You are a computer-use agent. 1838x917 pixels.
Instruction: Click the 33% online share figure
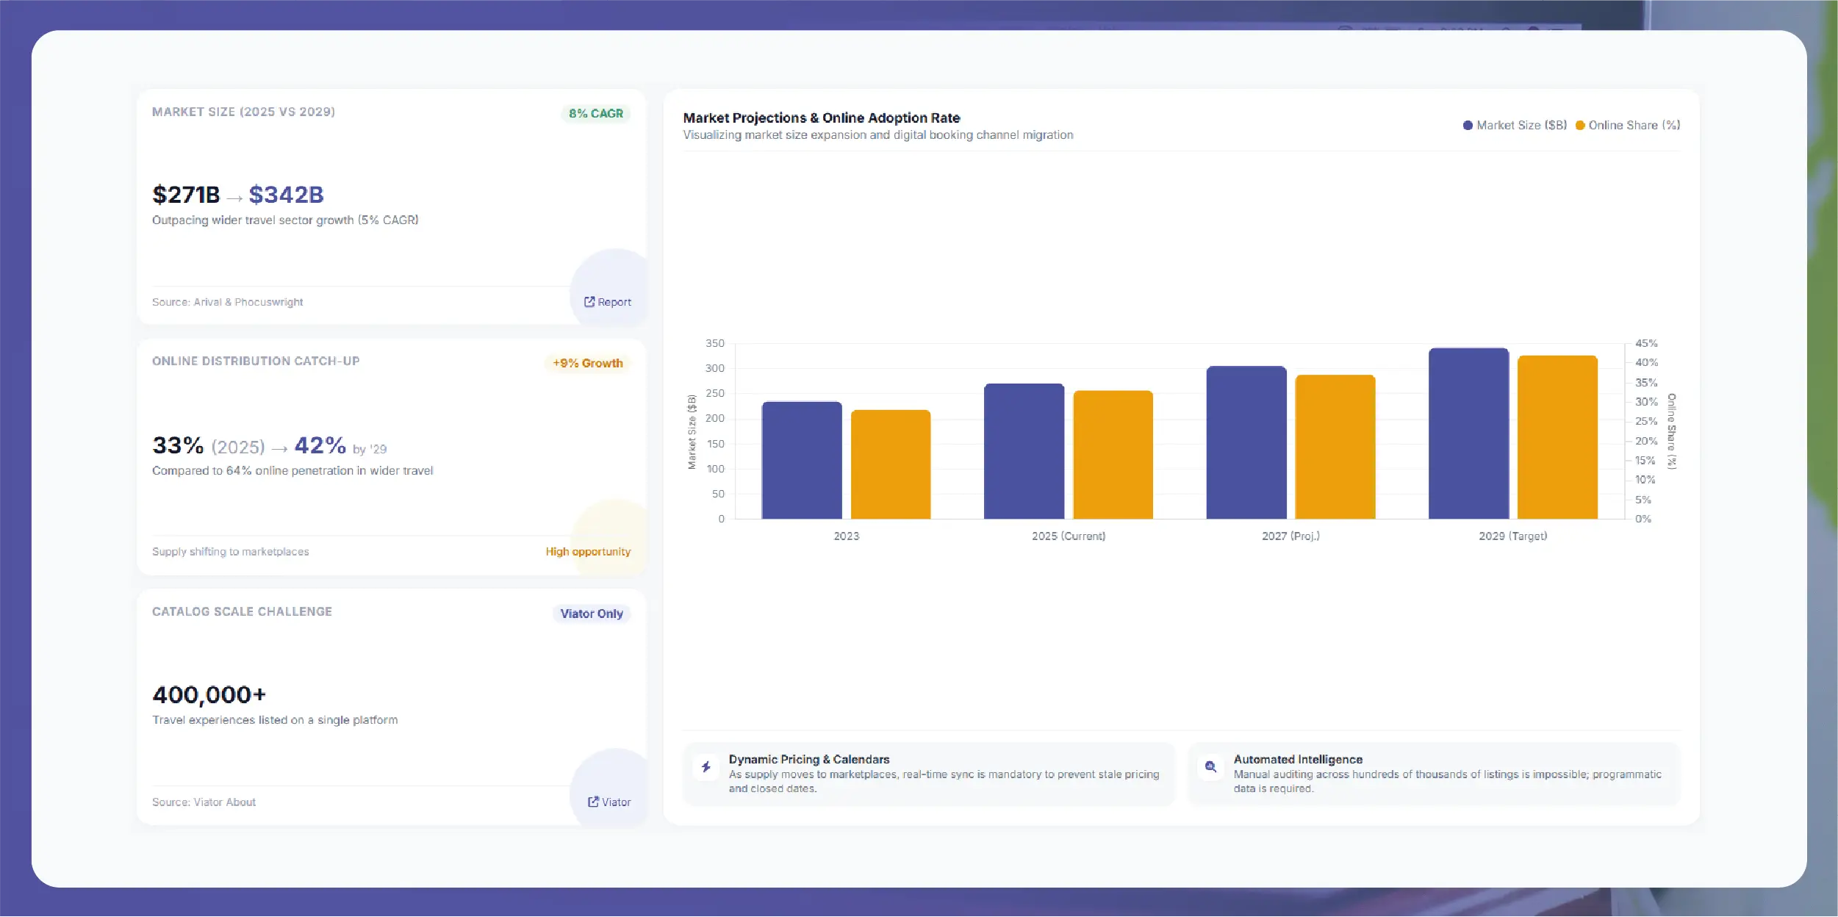click(x=178, y=445)
